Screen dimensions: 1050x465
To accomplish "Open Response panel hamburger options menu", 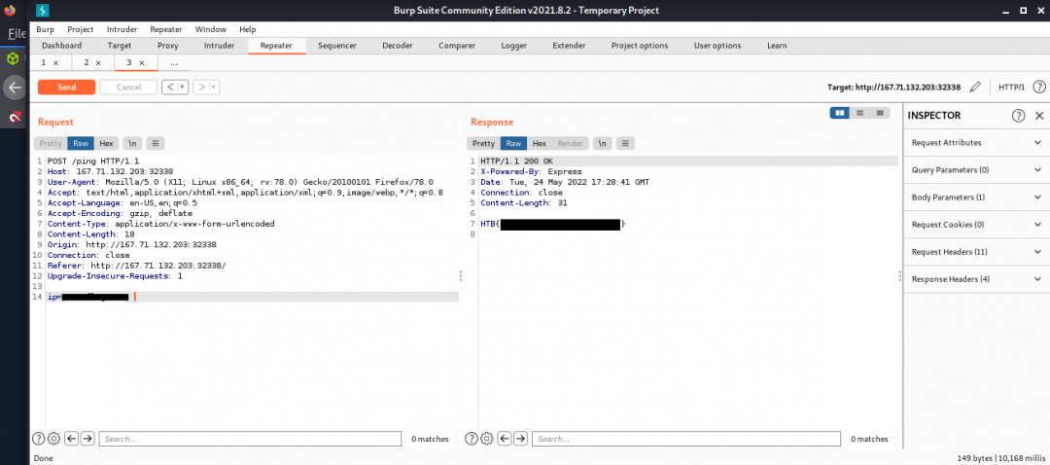I will 625,143.
